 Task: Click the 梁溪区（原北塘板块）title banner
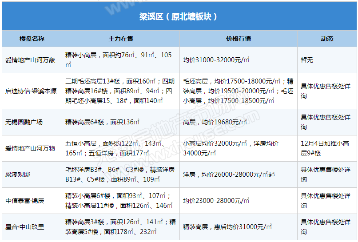[x=179, y=17]
